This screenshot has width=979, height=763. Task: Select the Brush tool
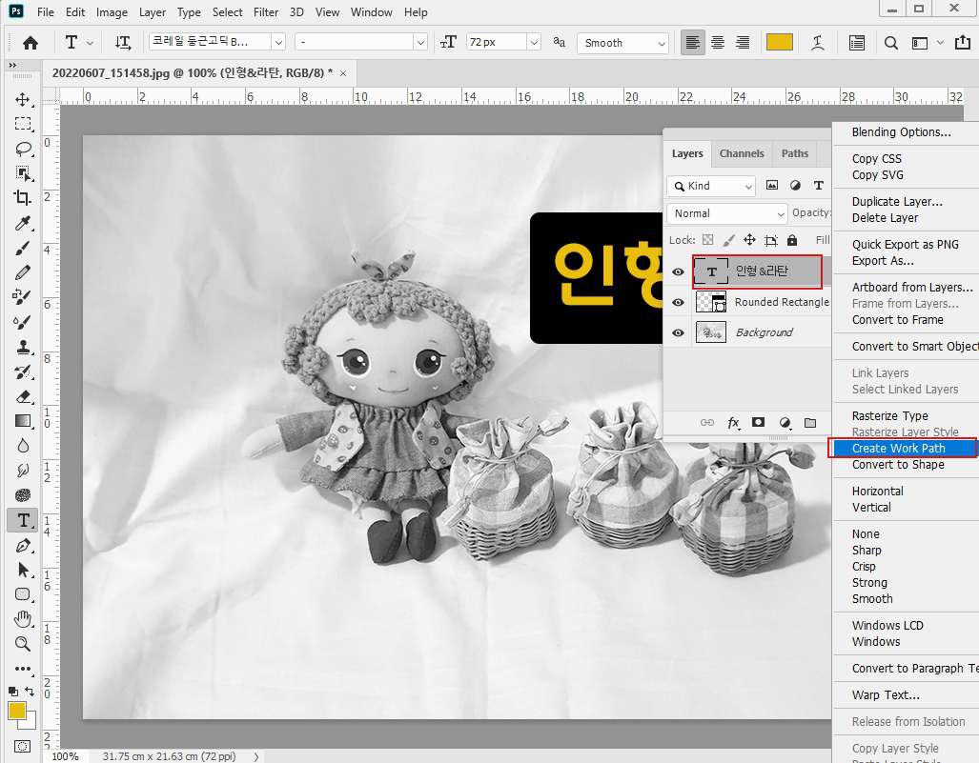[x=23, y=248]
